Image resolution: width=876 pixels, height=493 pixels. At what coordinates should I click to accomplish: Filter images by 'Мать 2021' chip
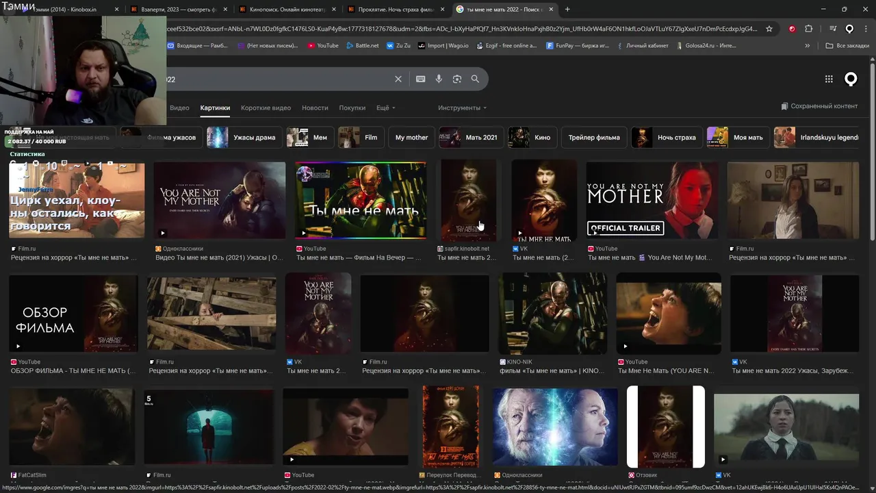click(471, 137)
